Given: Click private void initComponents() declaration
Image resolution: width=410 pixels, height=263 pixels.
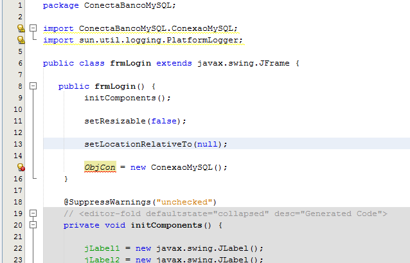Looking at the screenshot, I should (x=143, y=225).
